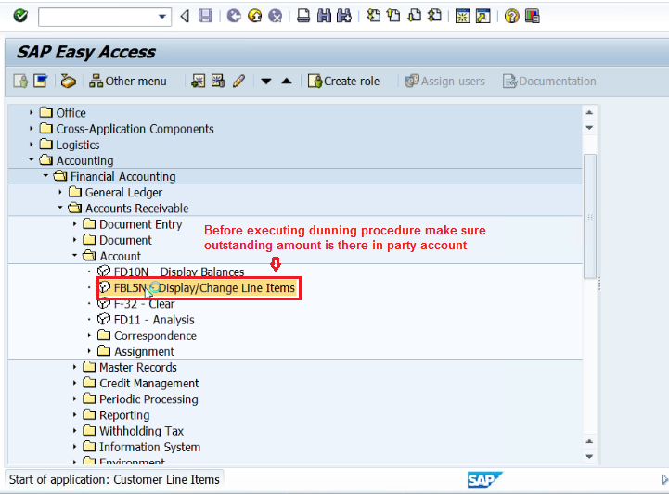Click the Generate Shortcut icon
669x494 pixels.
pyautogui.click(x=483, y=16)
